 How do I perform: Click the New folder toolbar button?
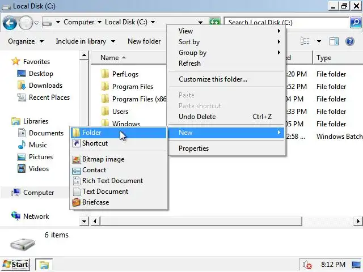click(x=144, y=41)
